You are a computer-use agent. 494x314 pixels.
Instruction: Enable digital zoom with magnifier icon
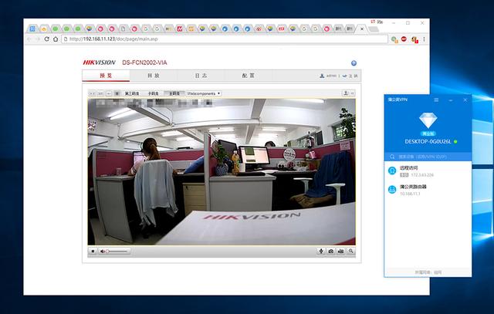[x=350, y=251]
